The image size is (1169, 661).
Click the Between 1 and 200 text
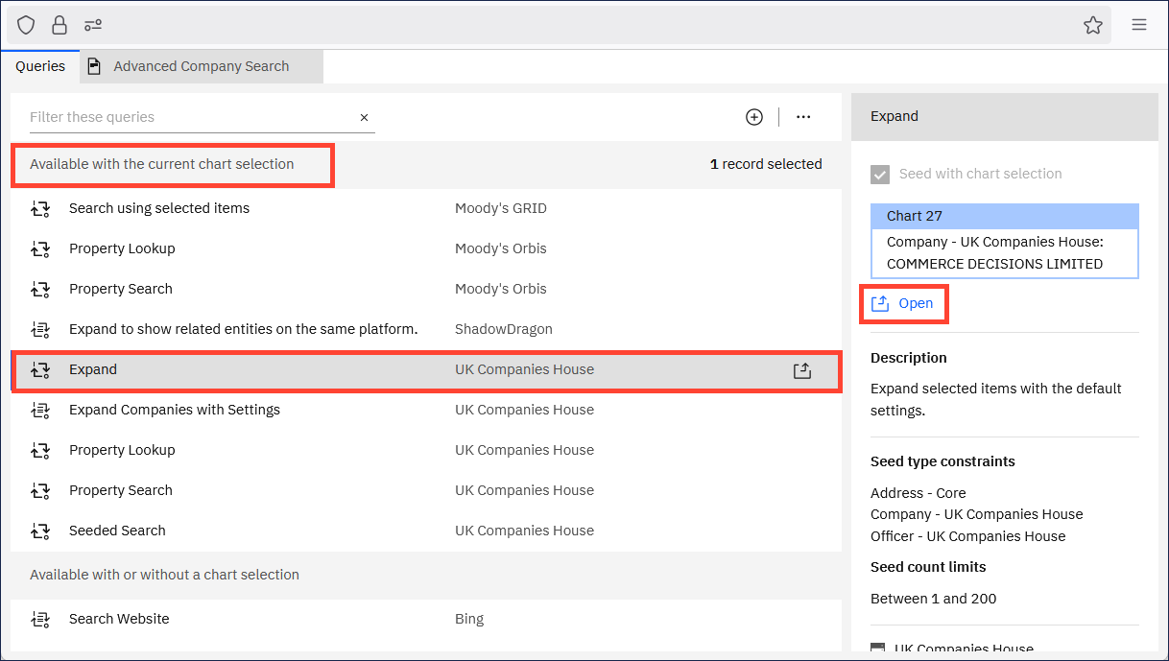[x=933, y=599]
